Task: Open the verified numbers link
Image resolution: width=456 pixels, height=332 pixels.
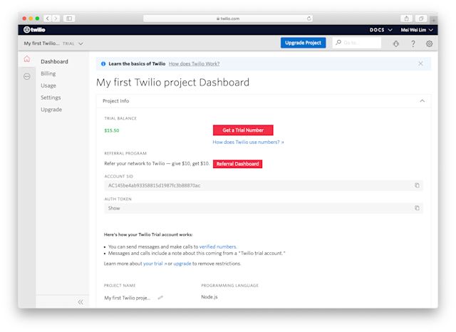Action: point(218,247)
